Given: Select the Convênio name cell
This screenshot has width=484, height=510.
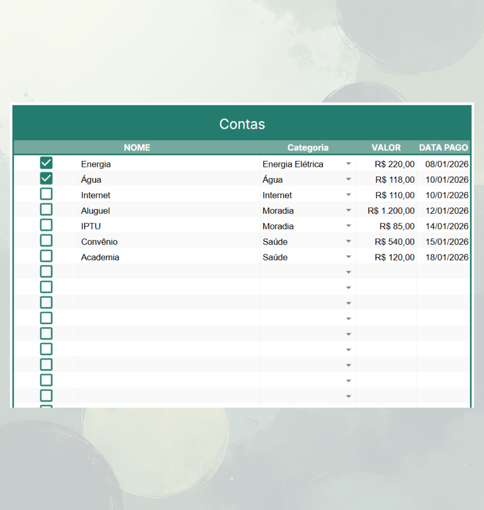Looking at the screenshot, I should (x=99, y=242).
